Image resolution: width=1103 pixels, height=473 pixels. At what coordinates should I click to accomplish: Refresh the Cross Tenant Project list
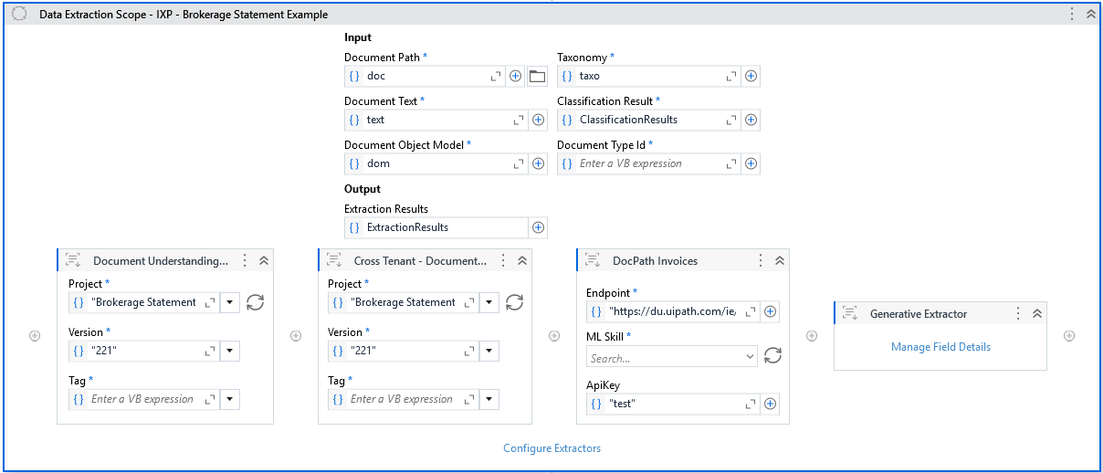(x=514, y=302)
